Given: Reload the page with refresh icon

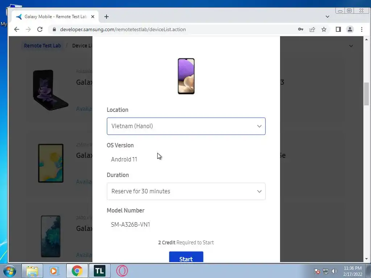Looking at the screenshot, I should point(40,29).
